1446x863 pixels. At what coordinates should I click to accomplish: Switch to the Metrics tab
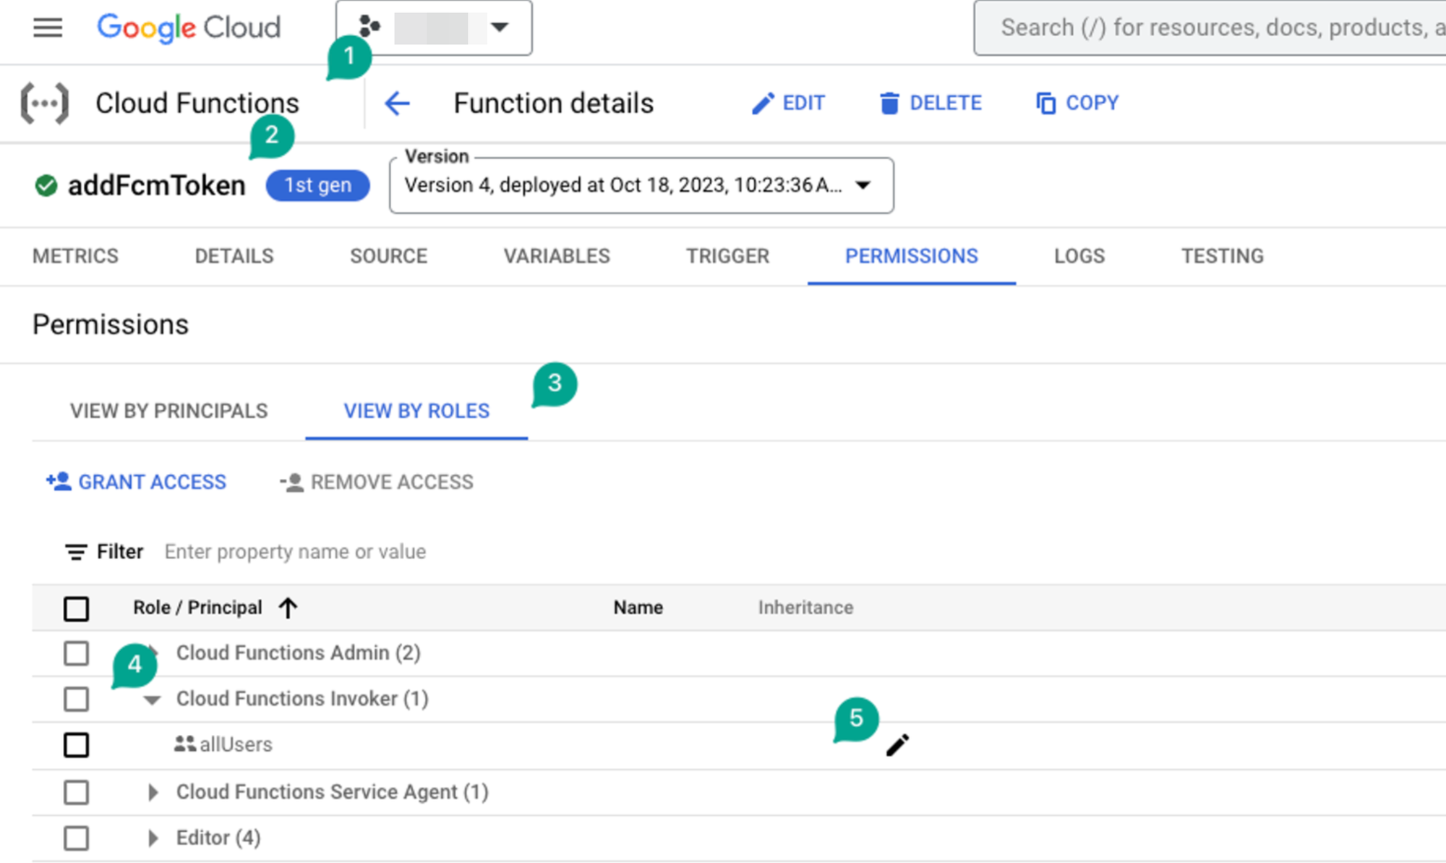(75, 256)
